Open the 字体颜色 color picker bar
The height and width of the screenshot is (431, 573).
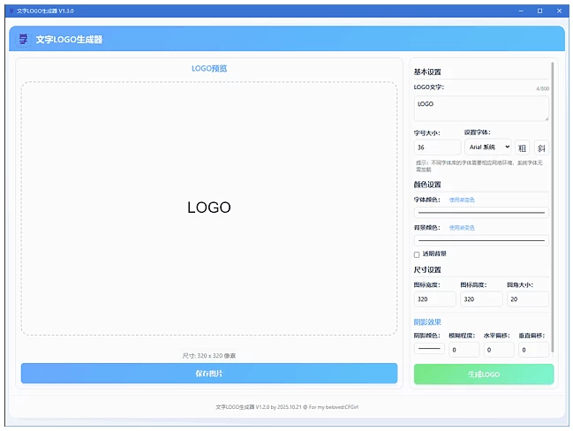pos(480,213)
